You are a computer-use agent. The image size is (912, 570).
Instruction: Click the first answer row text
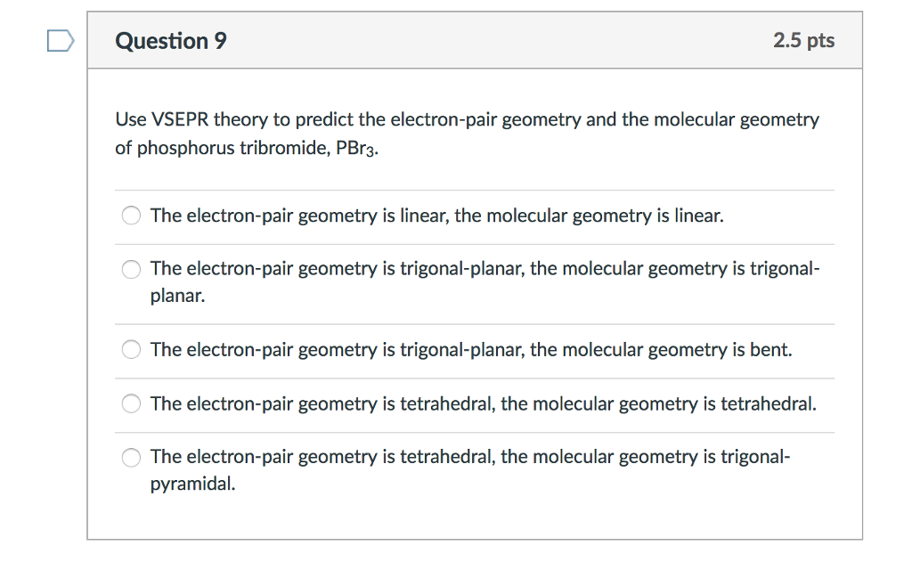(x=436, y=216)
